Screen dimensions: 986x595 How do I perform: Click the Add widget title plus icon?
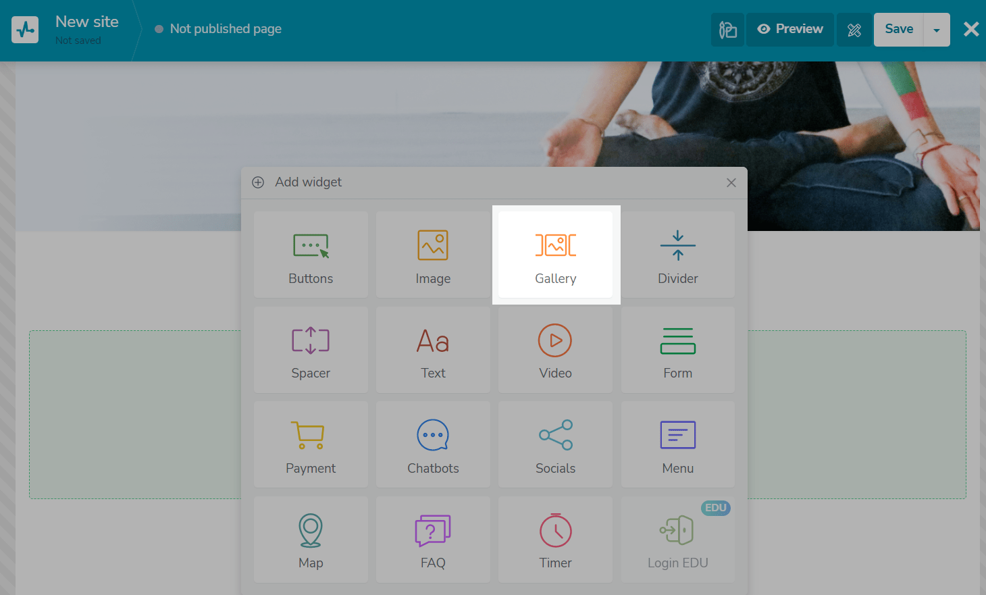click(x=258, y=182)
